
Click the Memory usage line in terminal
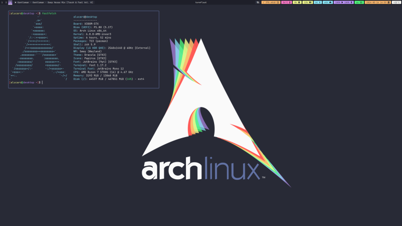point(95,76)
